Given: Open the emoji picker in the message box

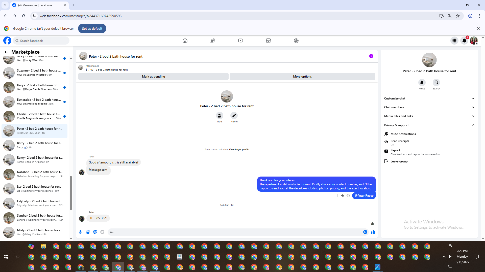Looking at the screenshot, I should 365,232.
